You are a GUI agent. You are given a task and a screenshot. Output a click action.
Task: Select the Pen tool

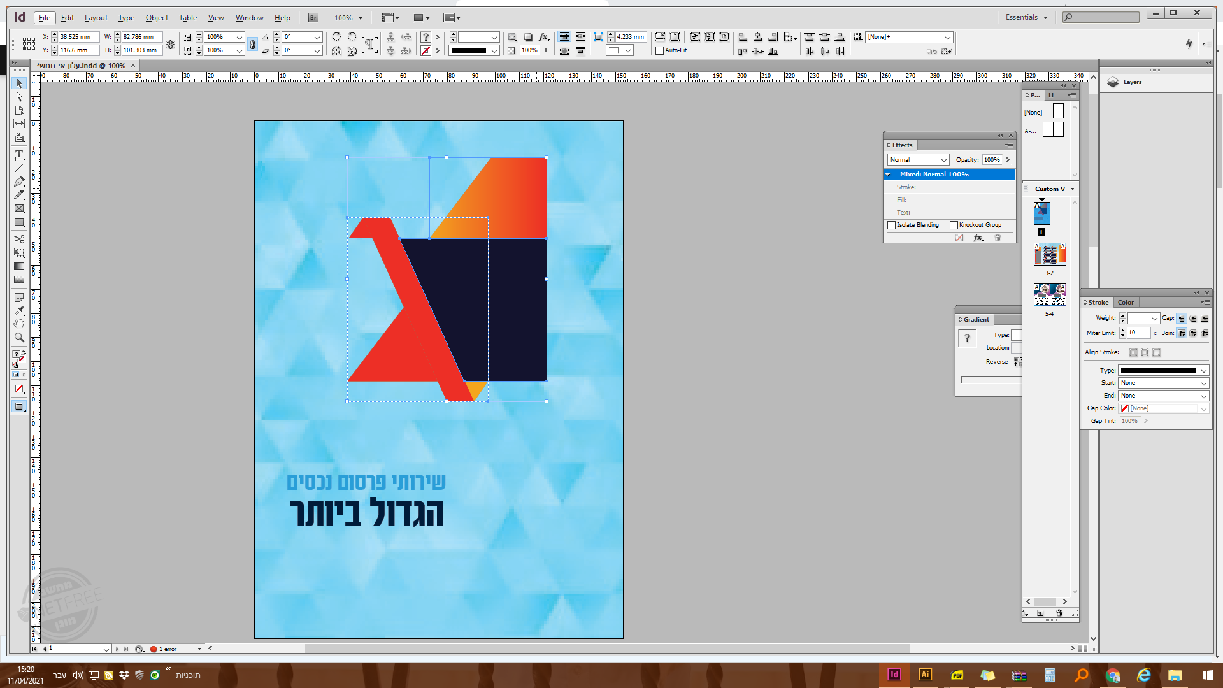[x=19, y=182]
